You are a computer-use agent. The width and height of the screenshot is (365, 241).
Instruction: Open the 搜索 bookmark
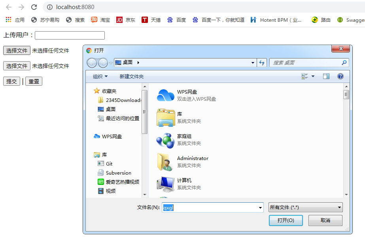[75, 20]
